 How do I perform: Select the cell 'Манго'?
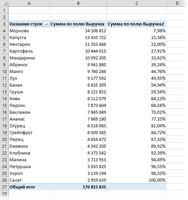29,71
